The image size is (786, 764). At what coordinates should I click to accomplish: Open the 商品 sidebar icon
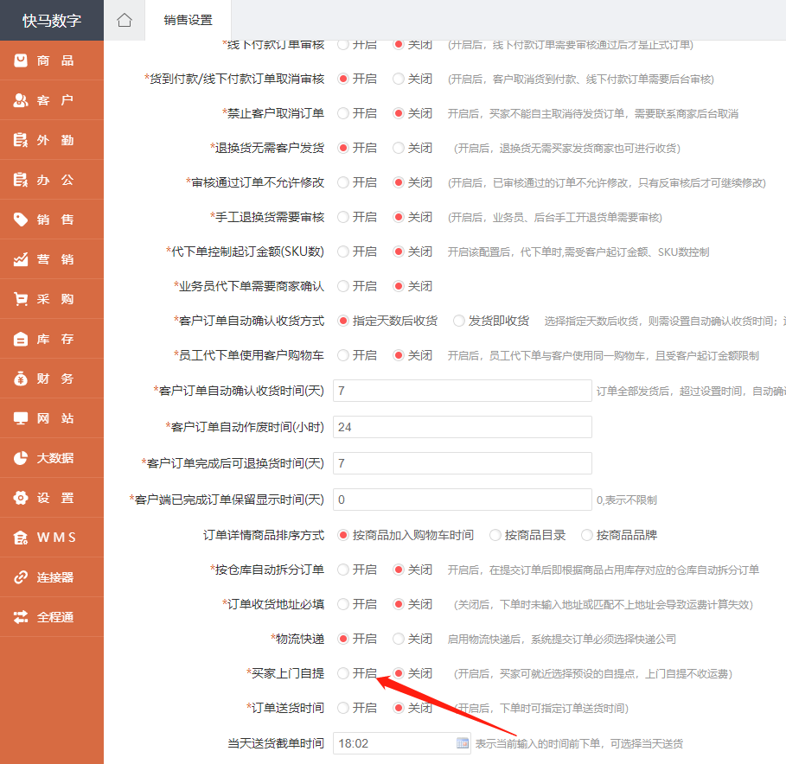click(21, 60)
